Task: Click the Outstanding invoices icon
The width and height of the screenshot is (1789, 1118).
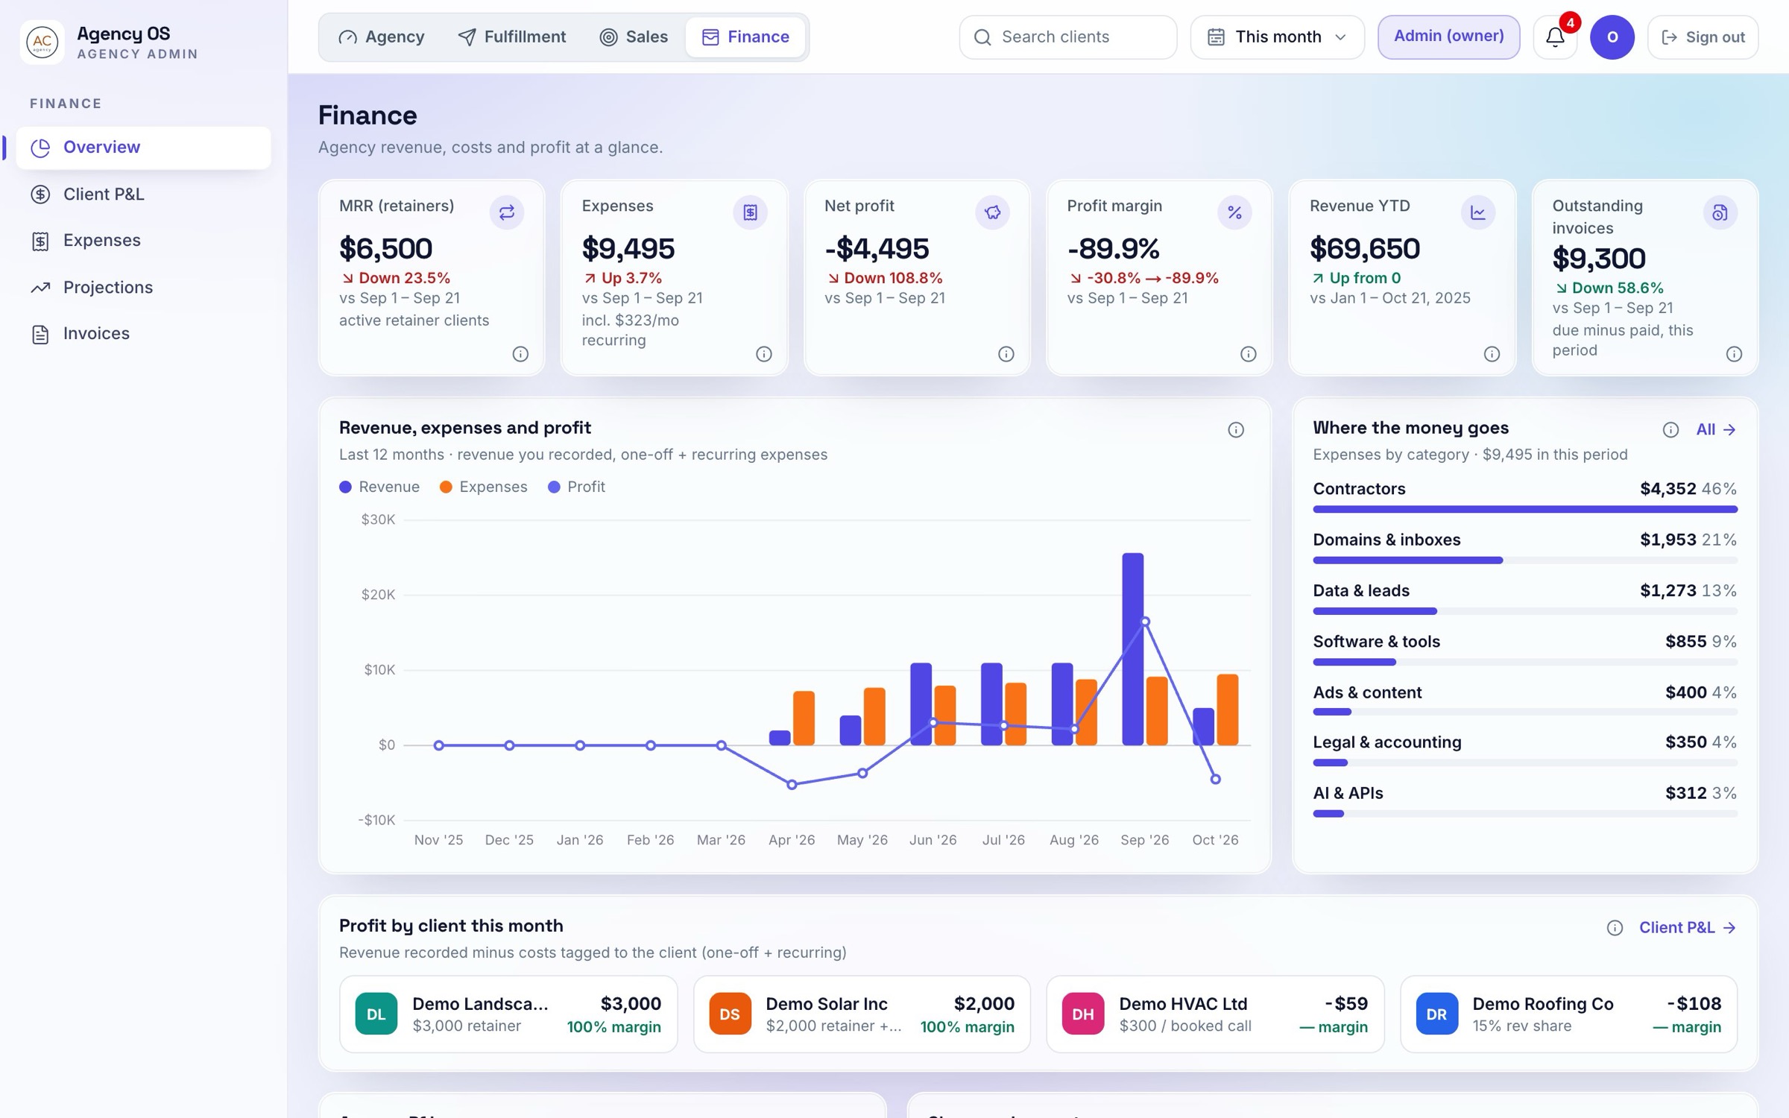Action: tap(1720, 213)
